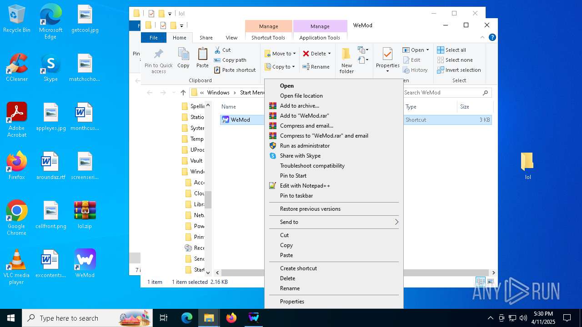582x327 pixels.
Task: Click the Search WeMod field
Action: 447,93
